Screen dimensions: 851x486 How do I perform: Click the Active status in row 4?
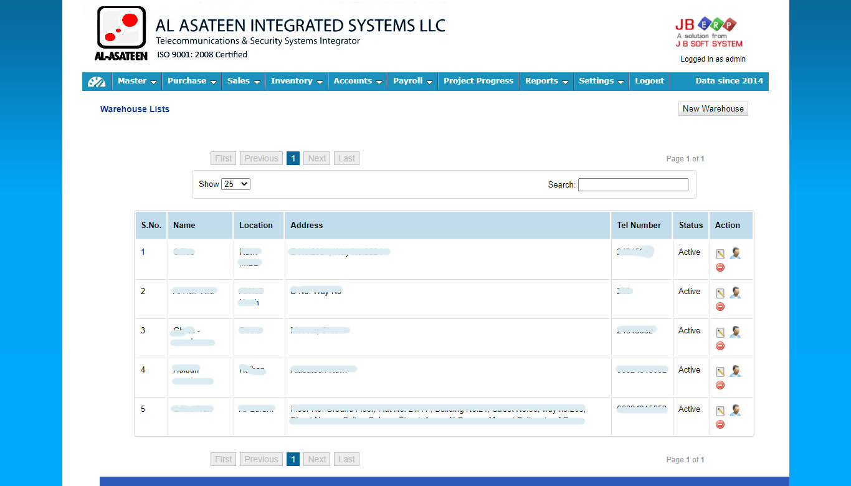pyautogui.click(x=689, y=370)
